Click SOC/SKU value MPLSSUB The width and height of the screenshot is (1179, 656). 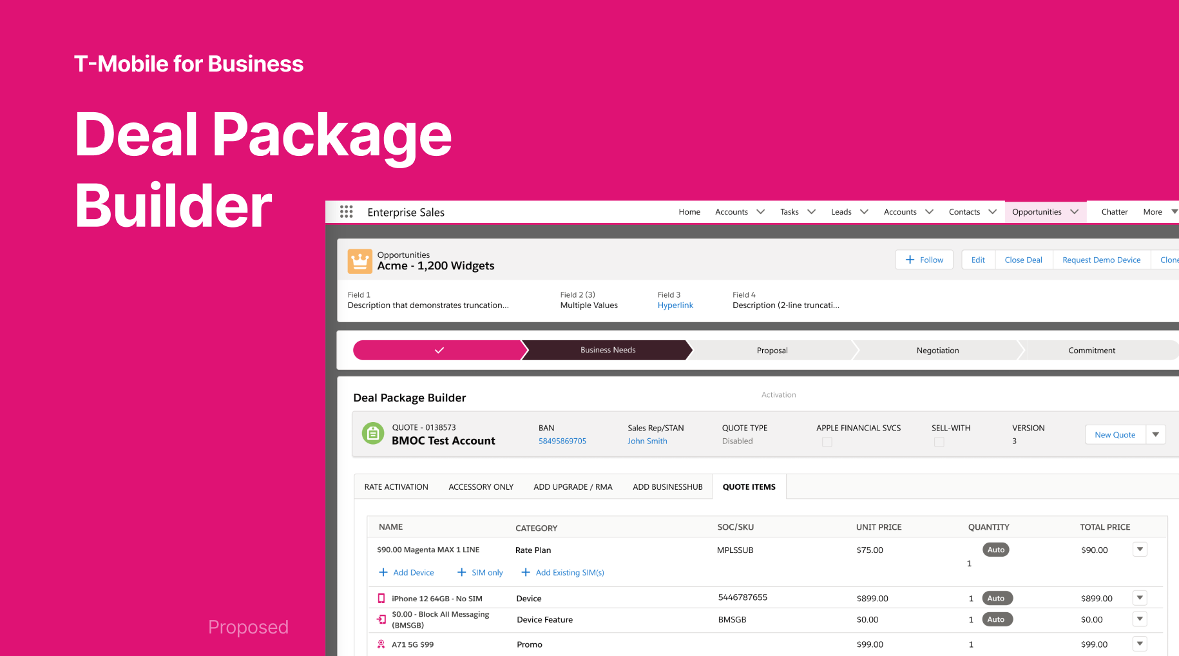(735, 550)
